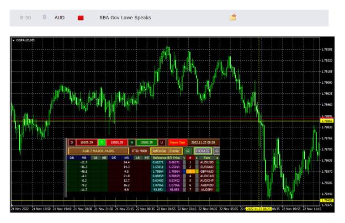
Task: Click row number 7 for AUDJPY
Action: (190, 189)
